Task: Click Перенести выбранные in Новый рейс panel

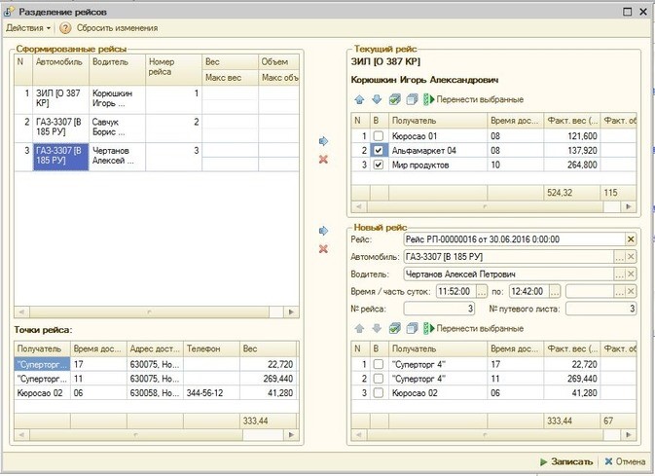Action: [474, 328]
